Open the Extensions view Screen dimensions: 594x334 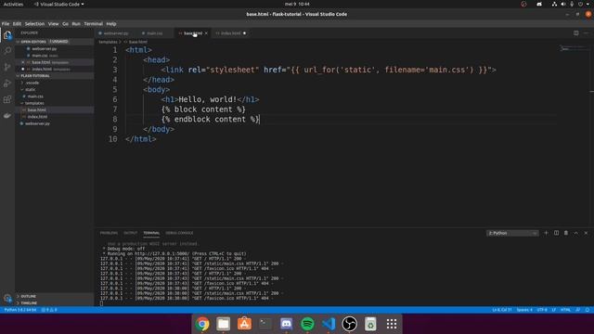7,99
